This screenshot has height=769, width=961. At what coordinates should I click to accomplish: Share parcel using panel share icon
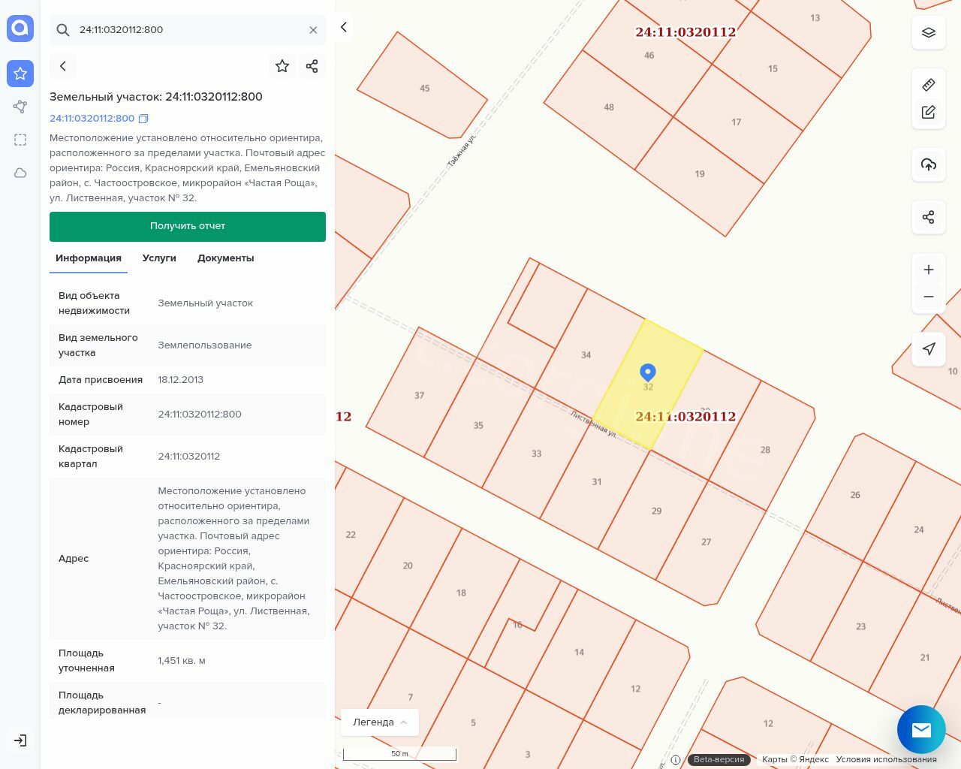click(x=312, y=66)
